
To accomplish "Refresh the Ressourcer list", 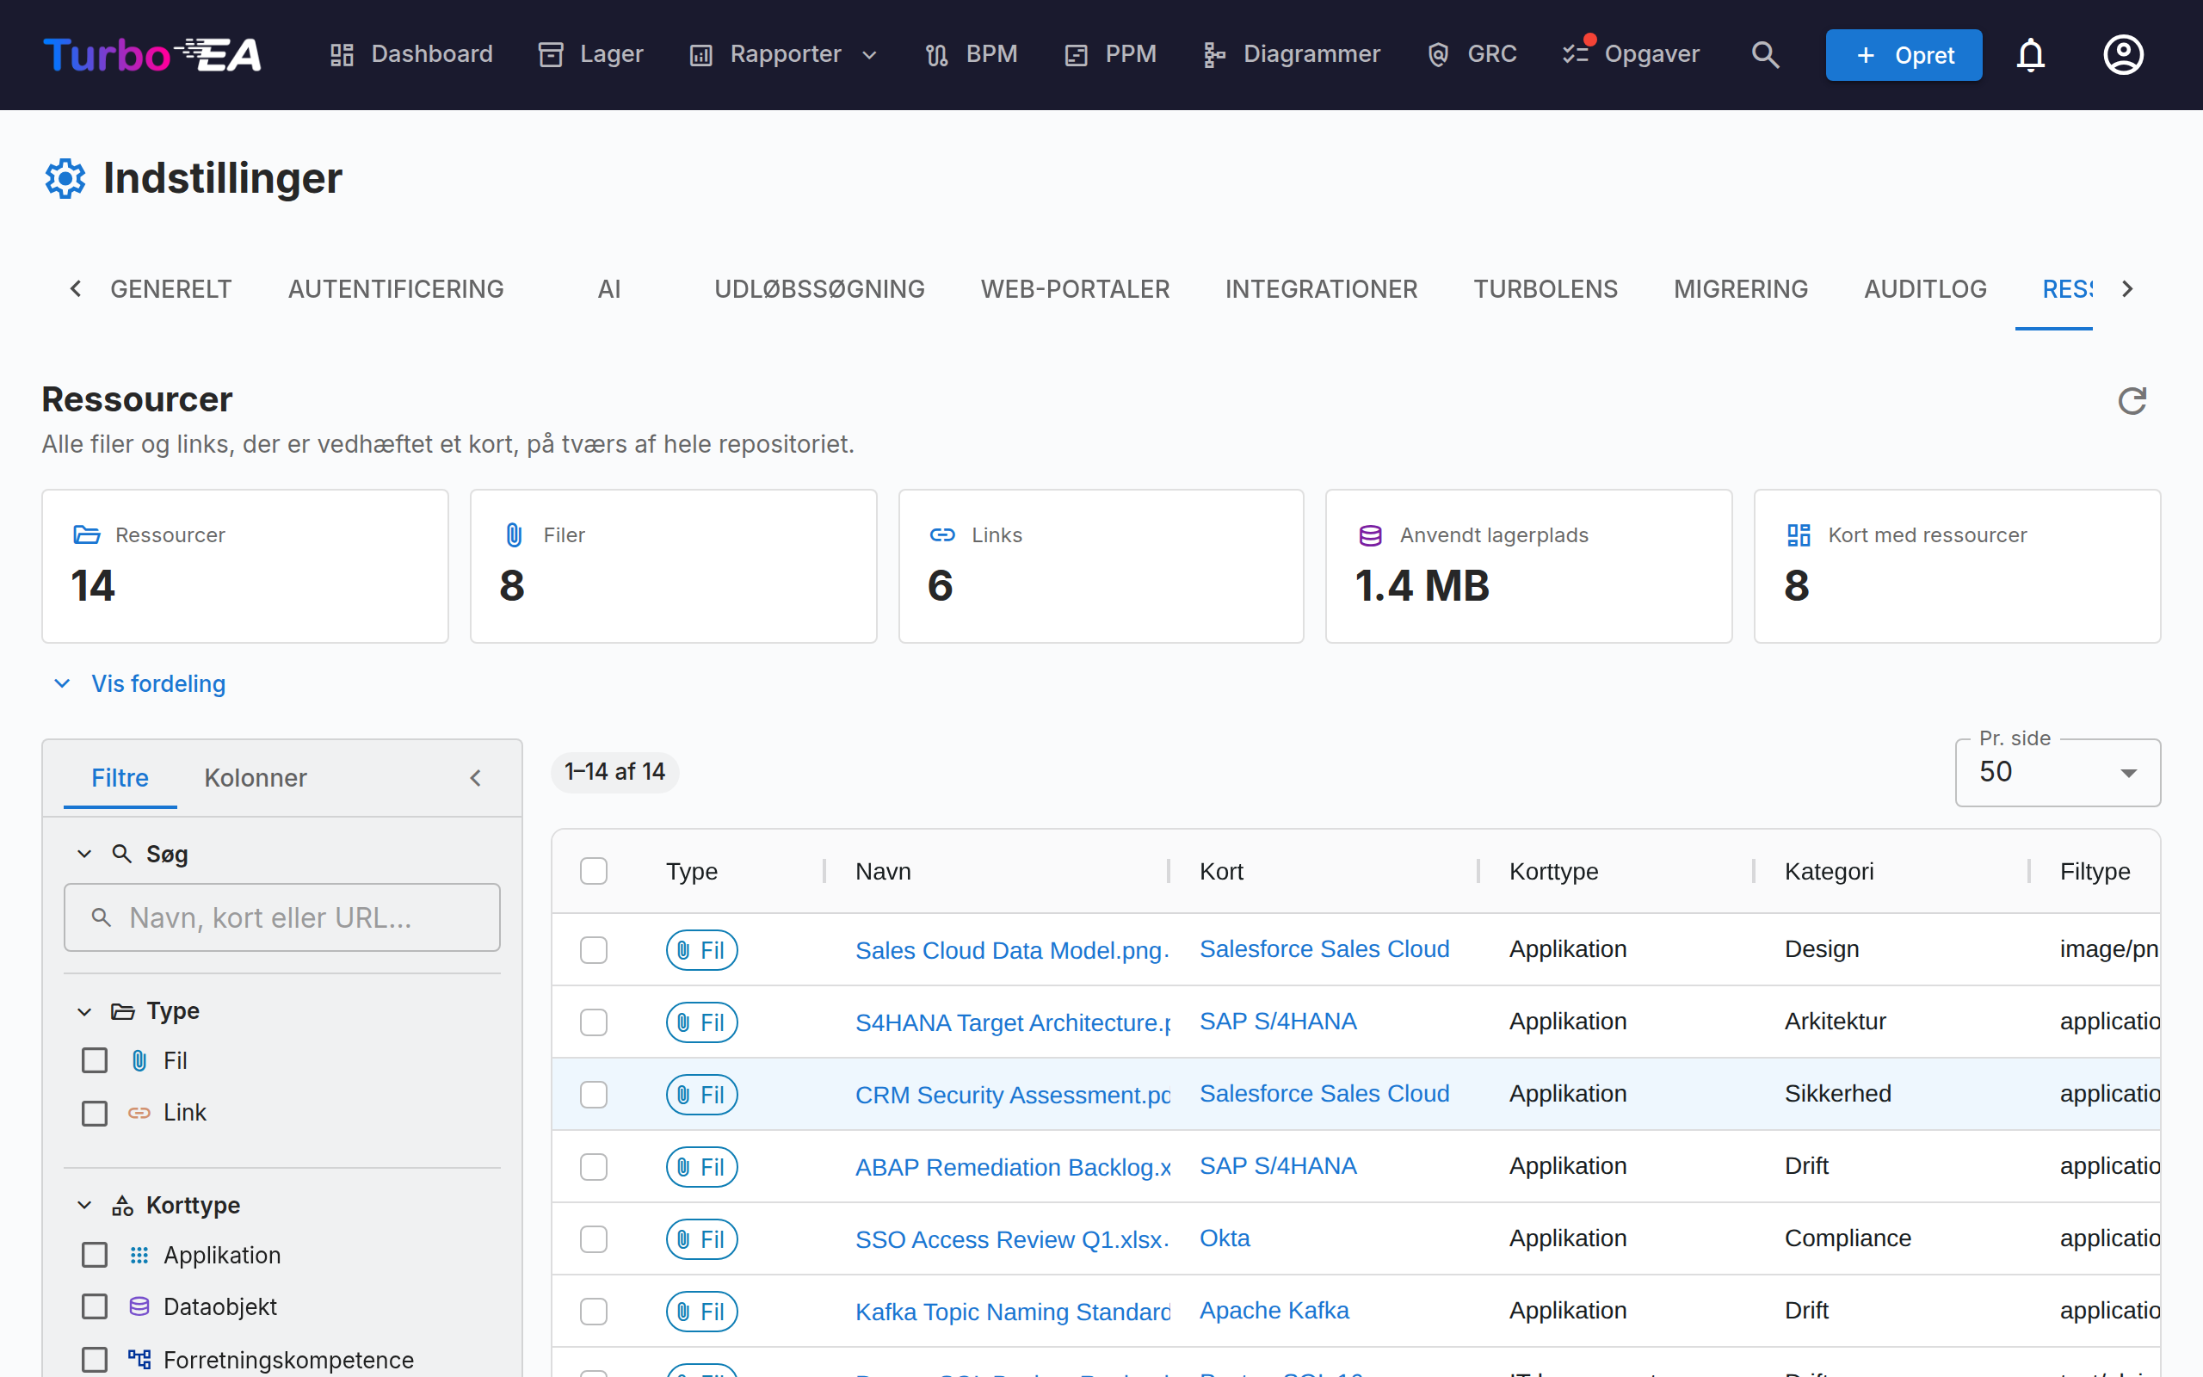I will (2132, 401).
